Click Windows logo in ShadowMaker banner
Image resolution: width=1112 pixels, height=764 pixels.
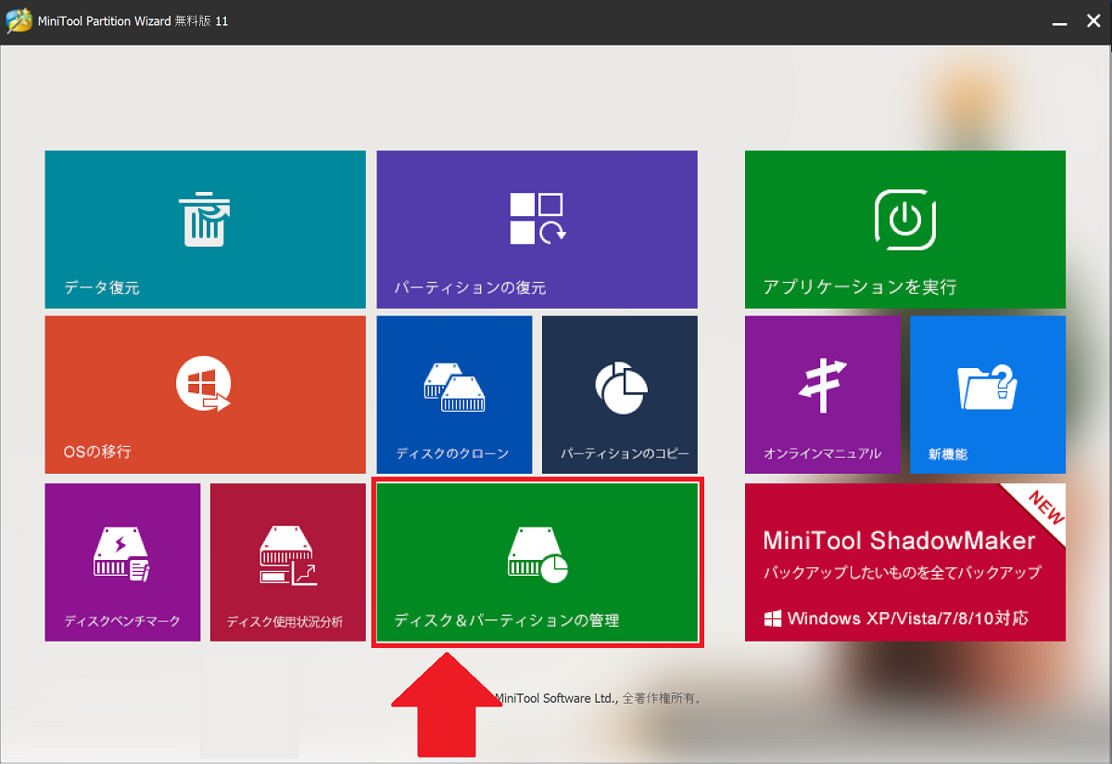point(773,618)
